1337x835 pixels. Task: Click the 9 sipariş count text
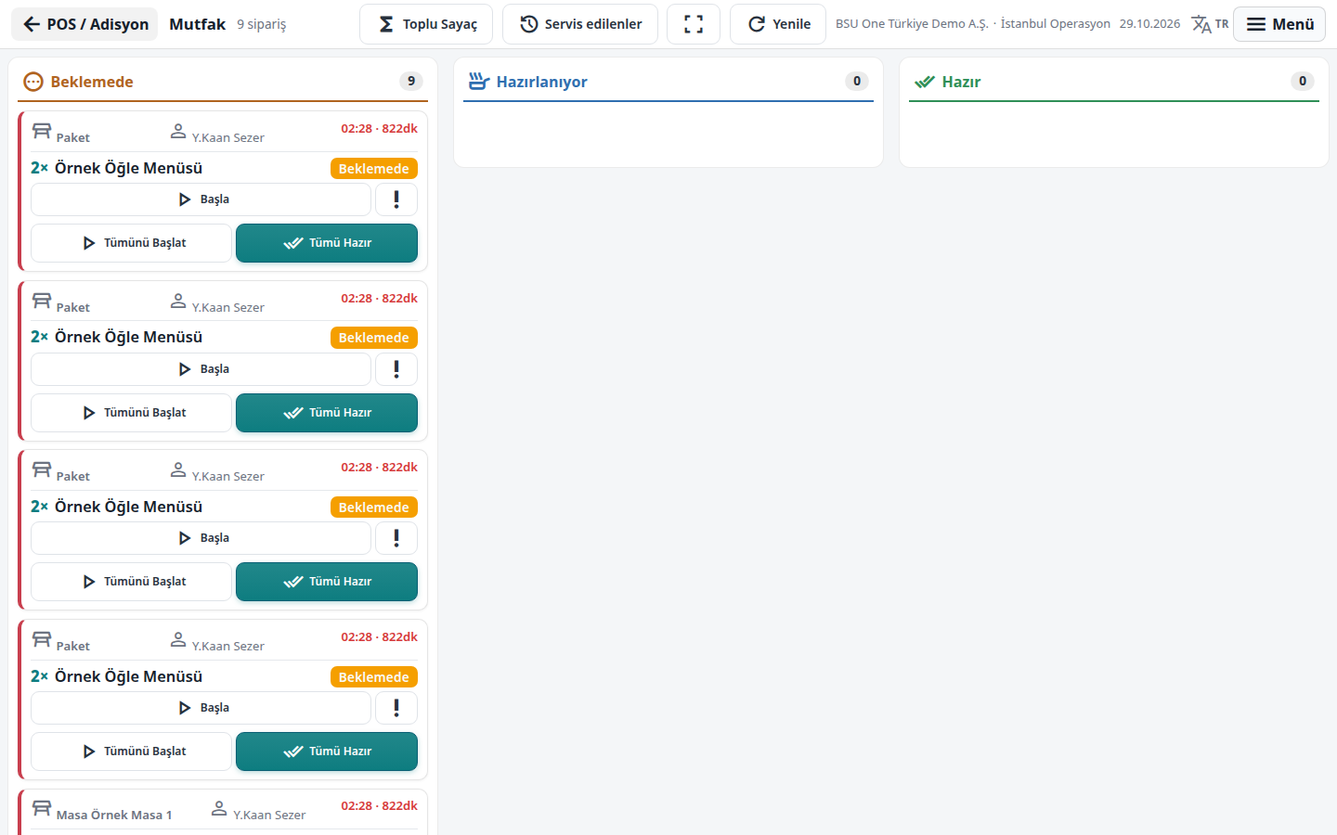pos(262,24)
